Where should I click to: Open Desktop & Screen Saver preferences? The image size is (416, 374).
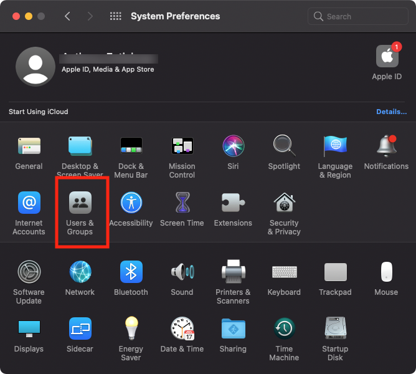[80, 146]
